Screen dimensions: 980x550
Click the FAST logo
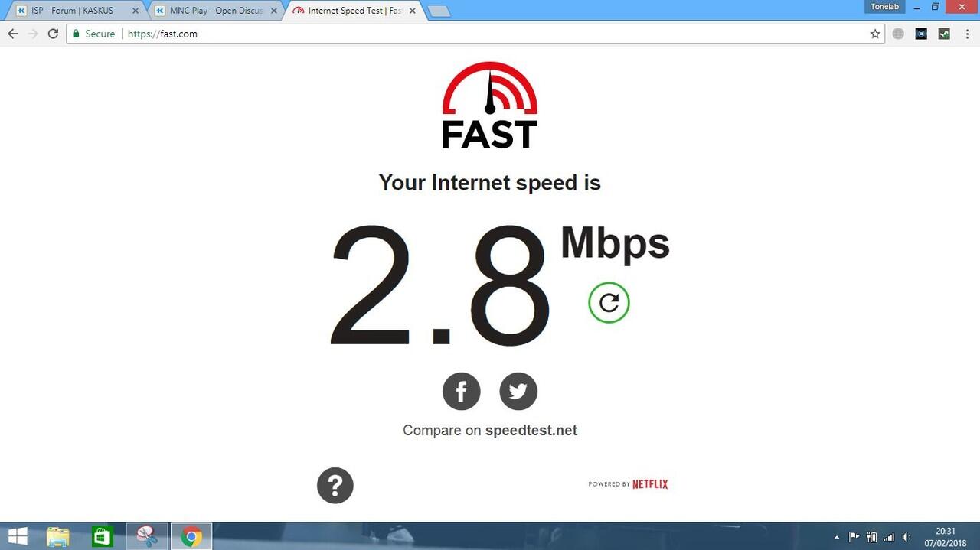(x=490, y=105)
